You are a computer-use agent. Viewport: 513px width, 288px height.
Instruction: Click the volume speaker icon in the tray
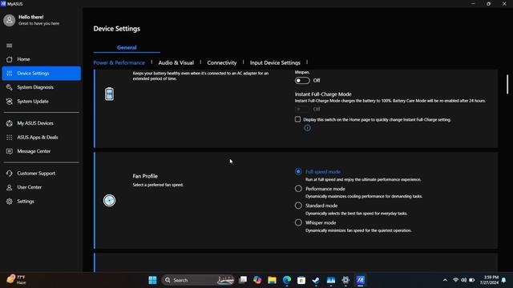[463, 280]
